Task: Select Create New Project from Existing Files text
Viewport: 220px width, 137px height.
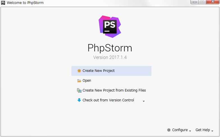Action: pyautogui.click(x=114, y=90)
